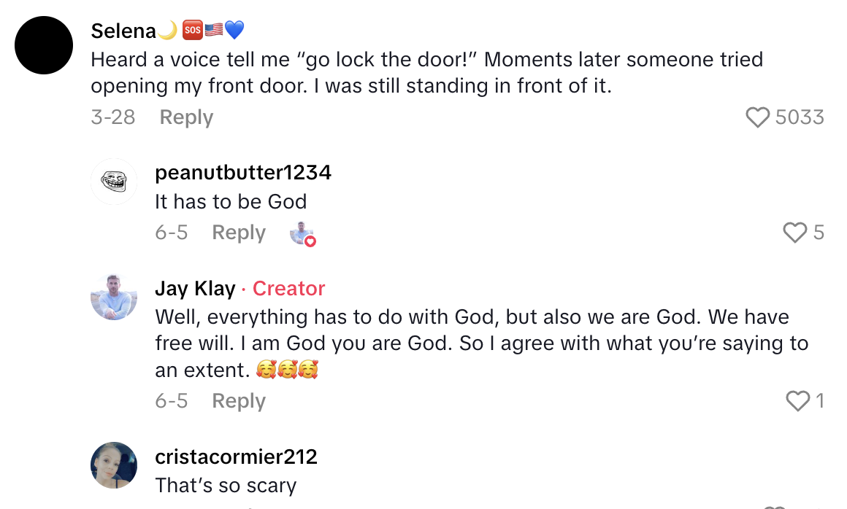847x509 pixels.
Task: Click the creator emoji reaction under peanutbutter1234's reply
Action: pyautogui.click(x=302, y=233)
